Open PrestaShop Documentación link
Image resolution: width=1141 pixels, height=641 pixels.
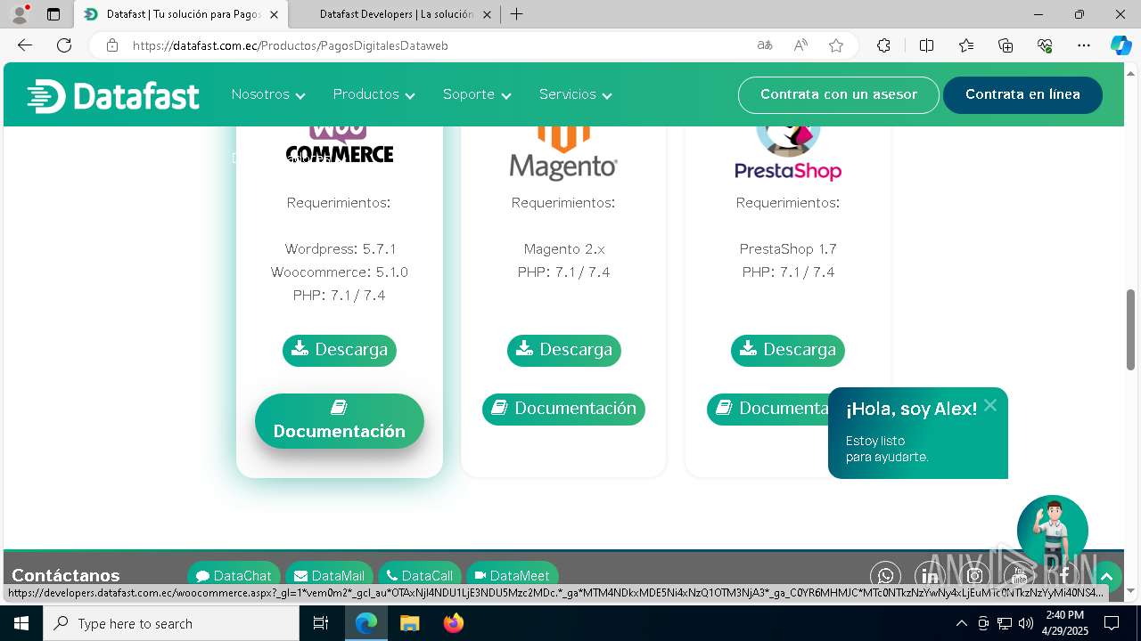768,409
